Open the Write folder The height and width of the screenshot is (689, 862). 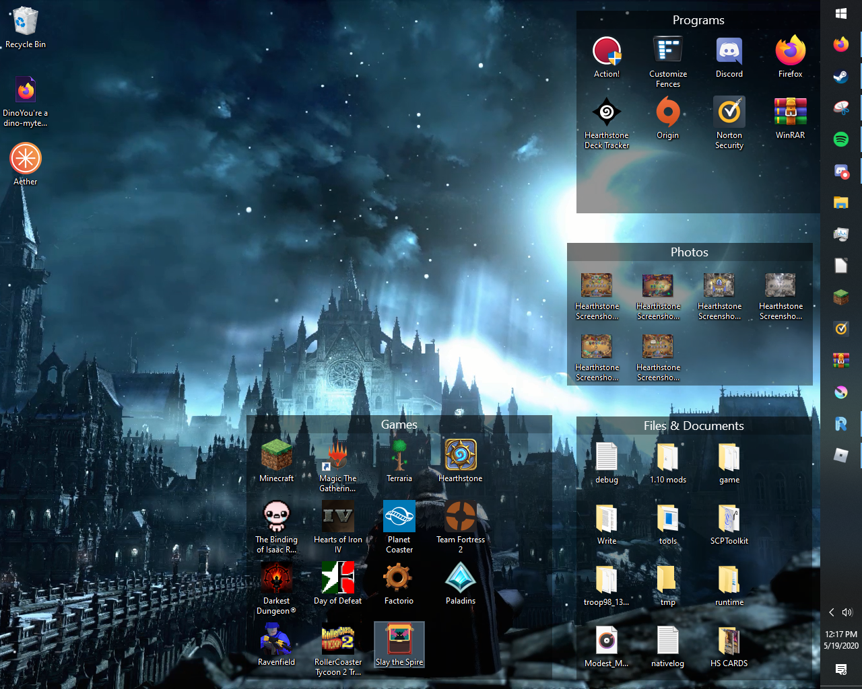[x=607, y=524]
